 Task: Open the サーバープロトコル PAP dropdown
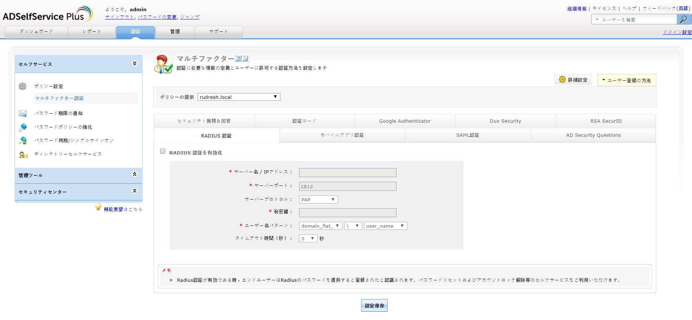tap(318, 200)
